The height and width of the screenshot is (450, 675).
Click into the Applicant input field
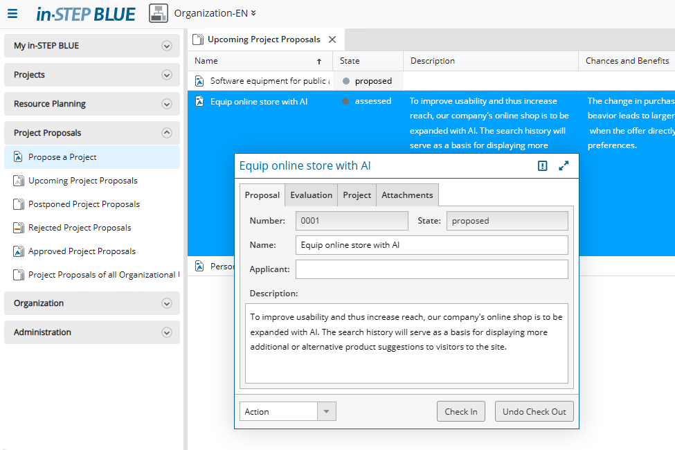tap(431, 269)
